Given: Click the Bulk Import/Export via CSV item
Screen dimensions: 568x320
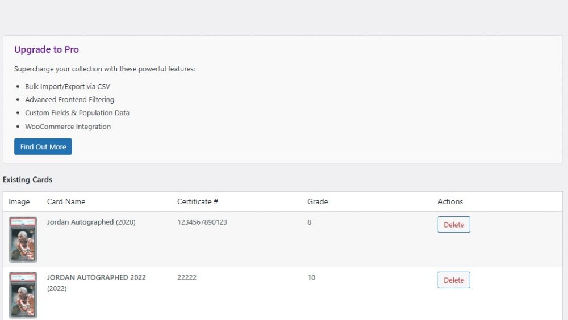Looking at the screenshot, I should pos(68,87).
